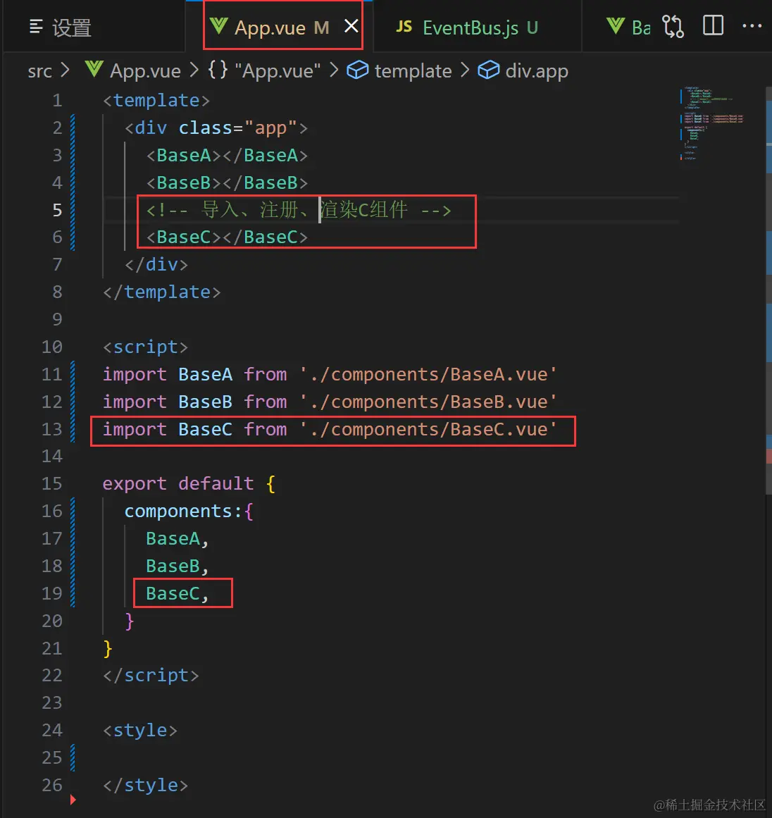The image size is (772, 818).
Task: Click the Vue icon in the breadcrumb
Action: (x=94, y=69)
